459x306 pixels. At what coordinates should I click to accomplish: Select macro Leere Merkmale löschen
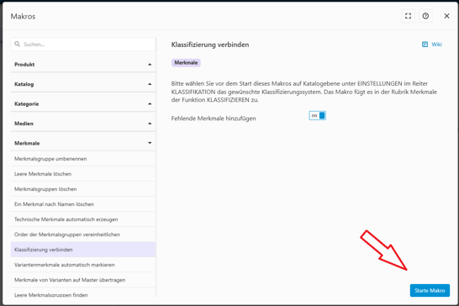[83, 174]
